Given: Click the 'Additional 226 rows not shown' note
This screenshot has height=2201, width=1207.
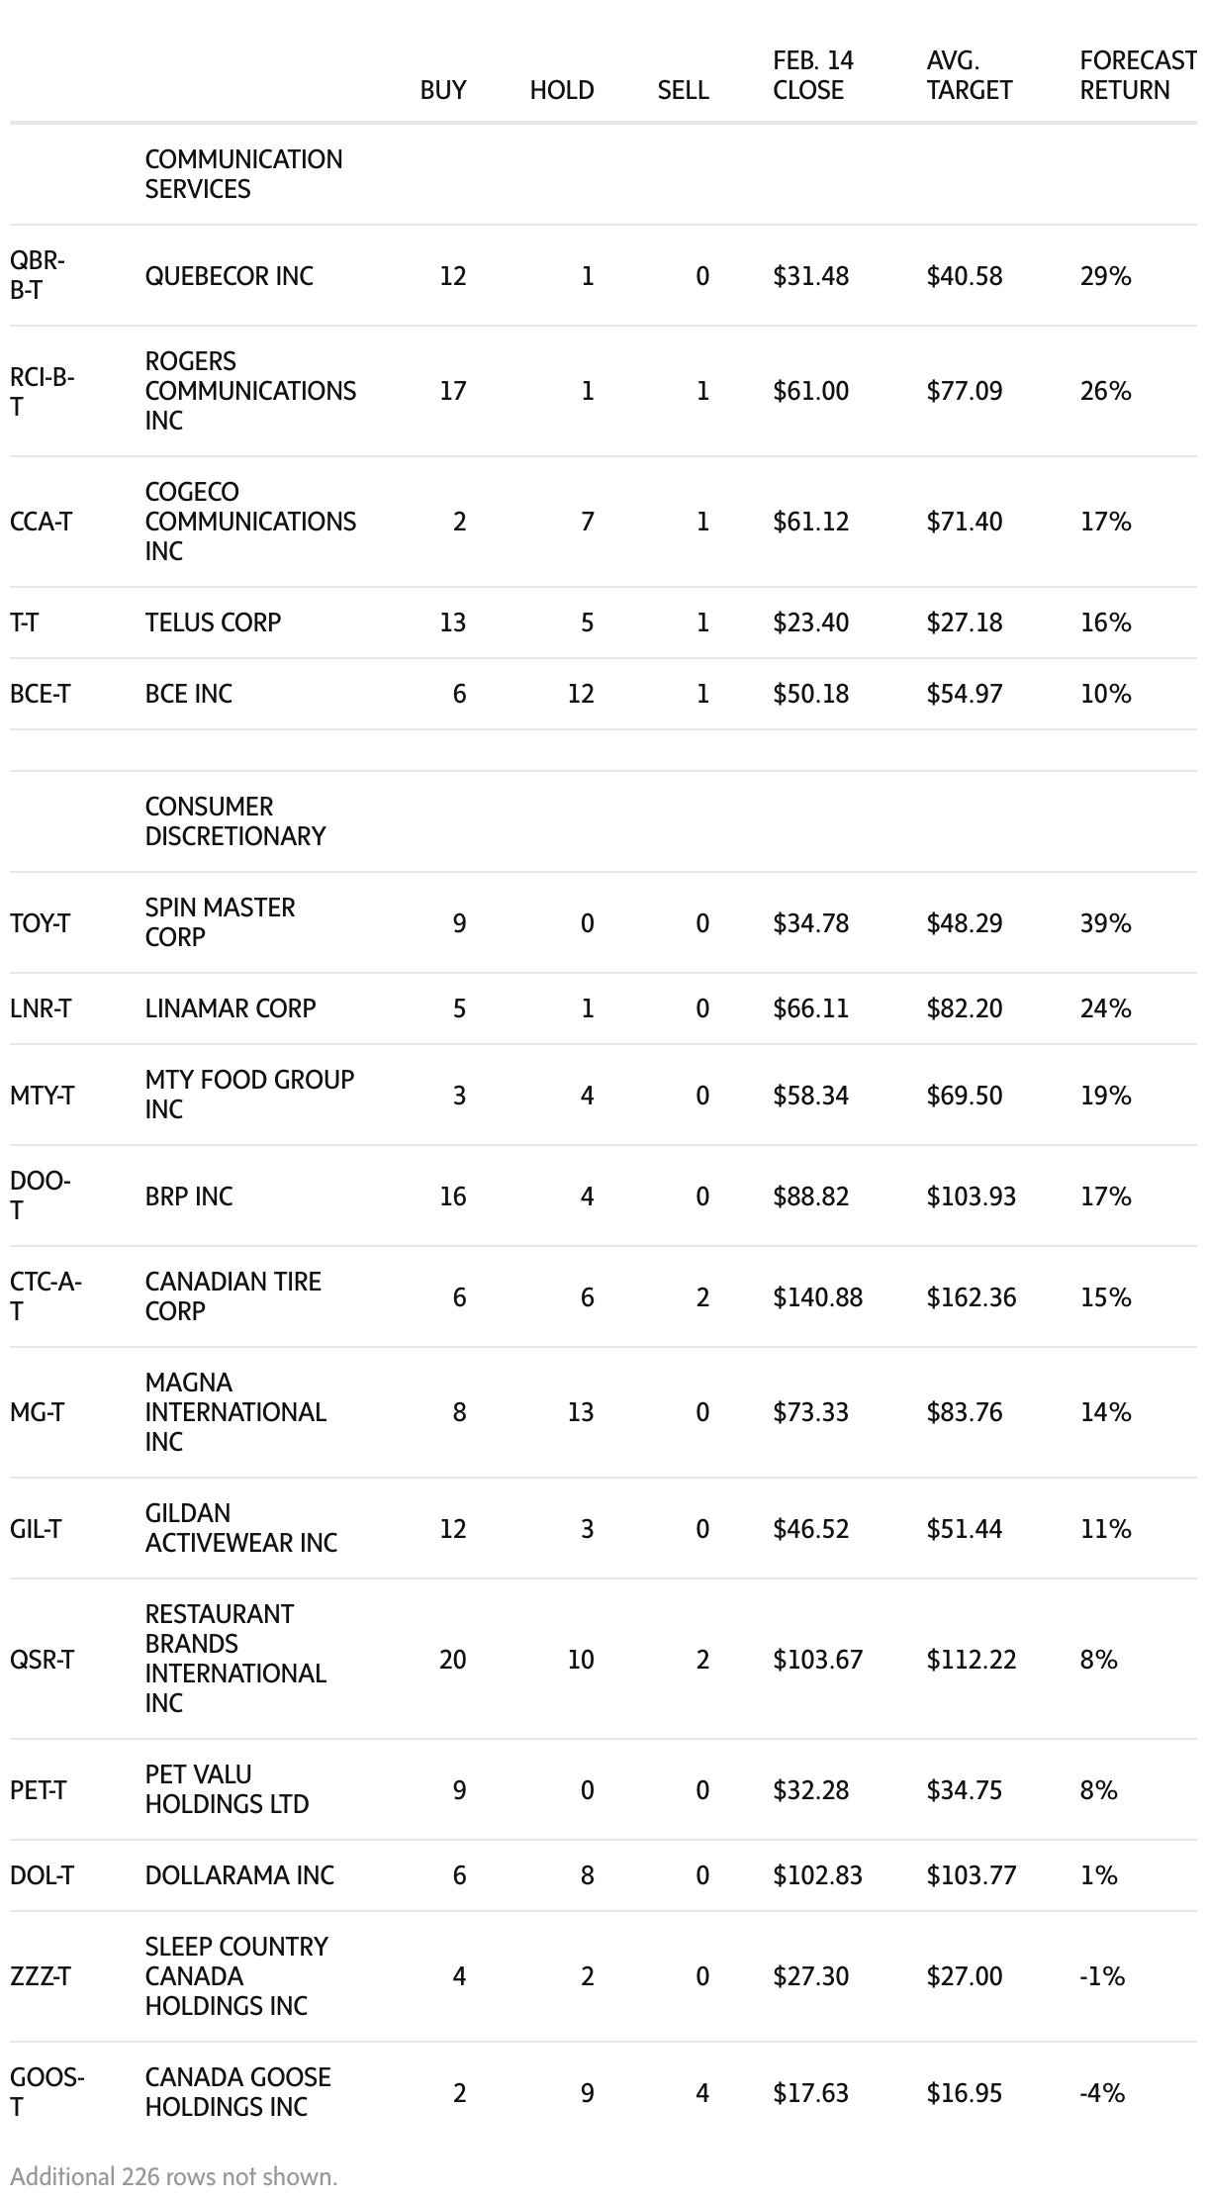Looking at the screenshot, I should 174,2176.
